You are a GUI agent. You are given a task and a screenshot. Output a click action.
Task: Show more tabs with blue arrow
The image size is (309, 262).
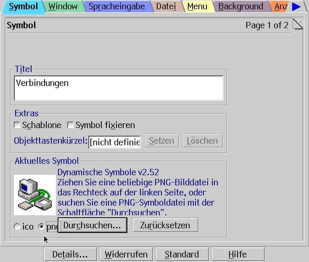tap(296, 6)
